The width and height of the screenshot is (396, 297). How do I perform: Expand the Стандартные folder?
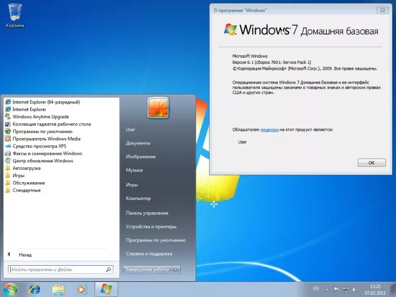pyautogui.click(x=27, y=190)
